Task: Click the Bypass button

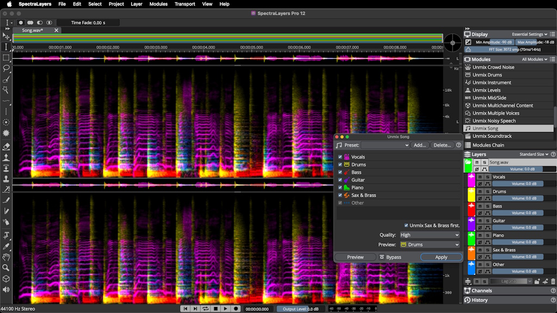Action: pos(391,257)
